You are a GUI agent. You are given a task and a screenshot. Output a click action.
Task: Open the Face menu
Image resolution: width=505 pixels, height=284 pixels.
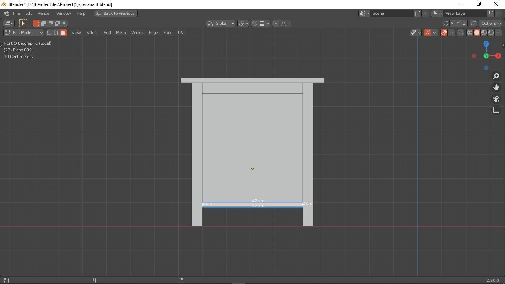(168, 33)
